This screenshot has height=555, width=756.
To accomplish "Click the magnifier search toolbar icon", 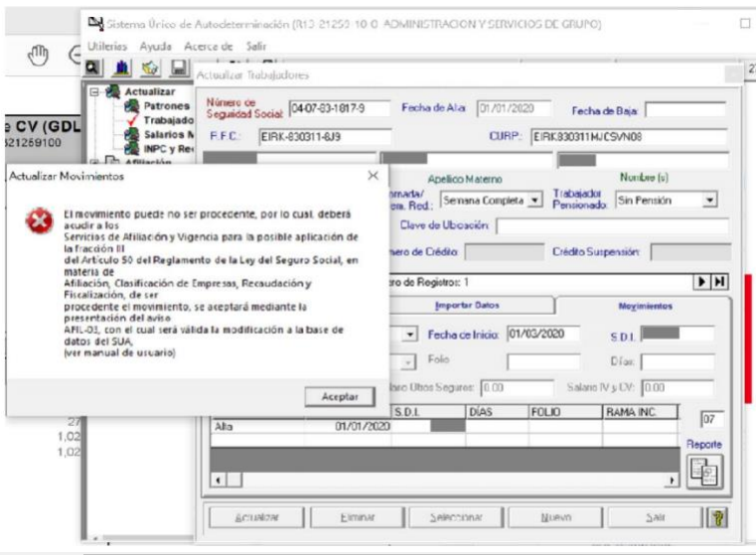I will (93, 68).
